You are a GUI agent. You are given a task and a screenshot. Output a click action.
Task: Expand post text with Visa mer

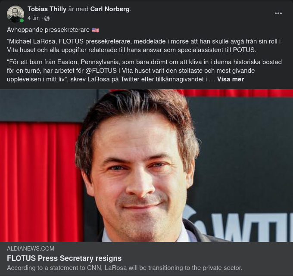click(x=231, y=79)
